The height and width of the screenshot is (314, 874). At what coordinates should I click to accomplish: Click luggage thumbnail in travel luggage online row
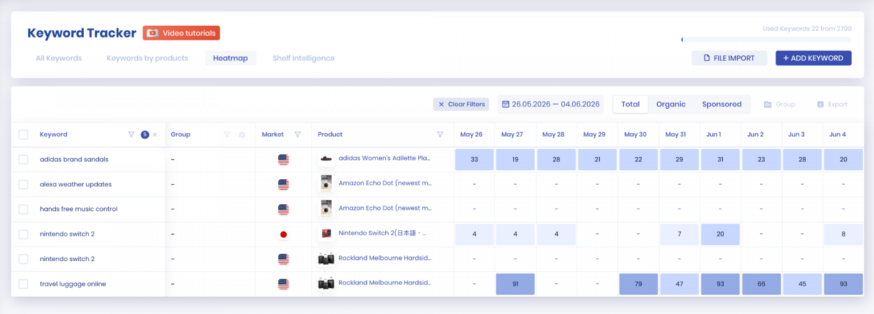(326, 283)
